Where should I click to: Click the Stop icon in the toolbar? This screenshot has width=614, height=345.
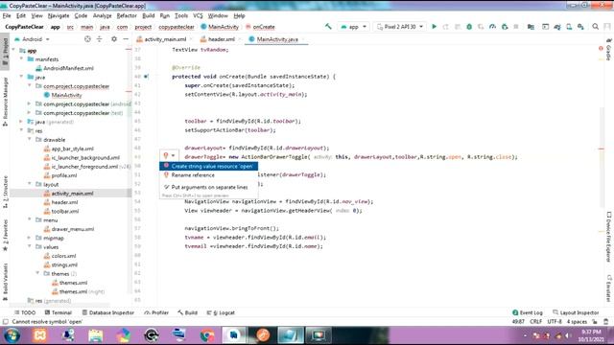[516, 27]
